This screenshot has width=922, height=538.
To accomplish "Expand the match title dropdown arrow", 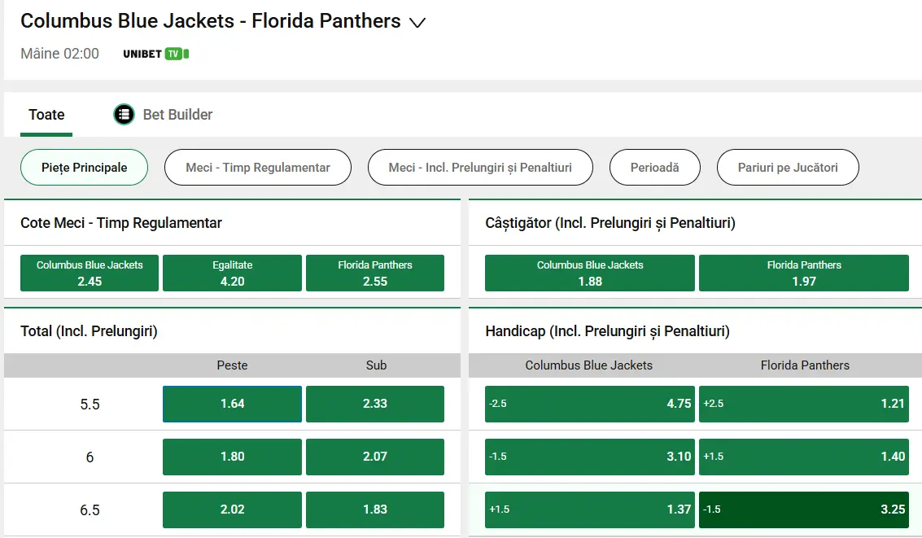I will (417, 23).
